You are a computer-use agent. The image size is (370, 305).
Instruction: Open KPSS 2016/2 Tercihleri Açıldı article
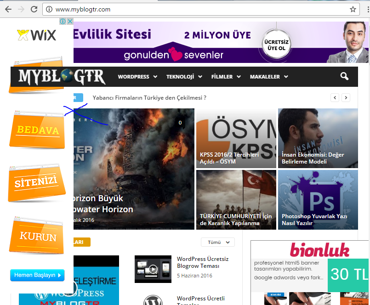236,138
